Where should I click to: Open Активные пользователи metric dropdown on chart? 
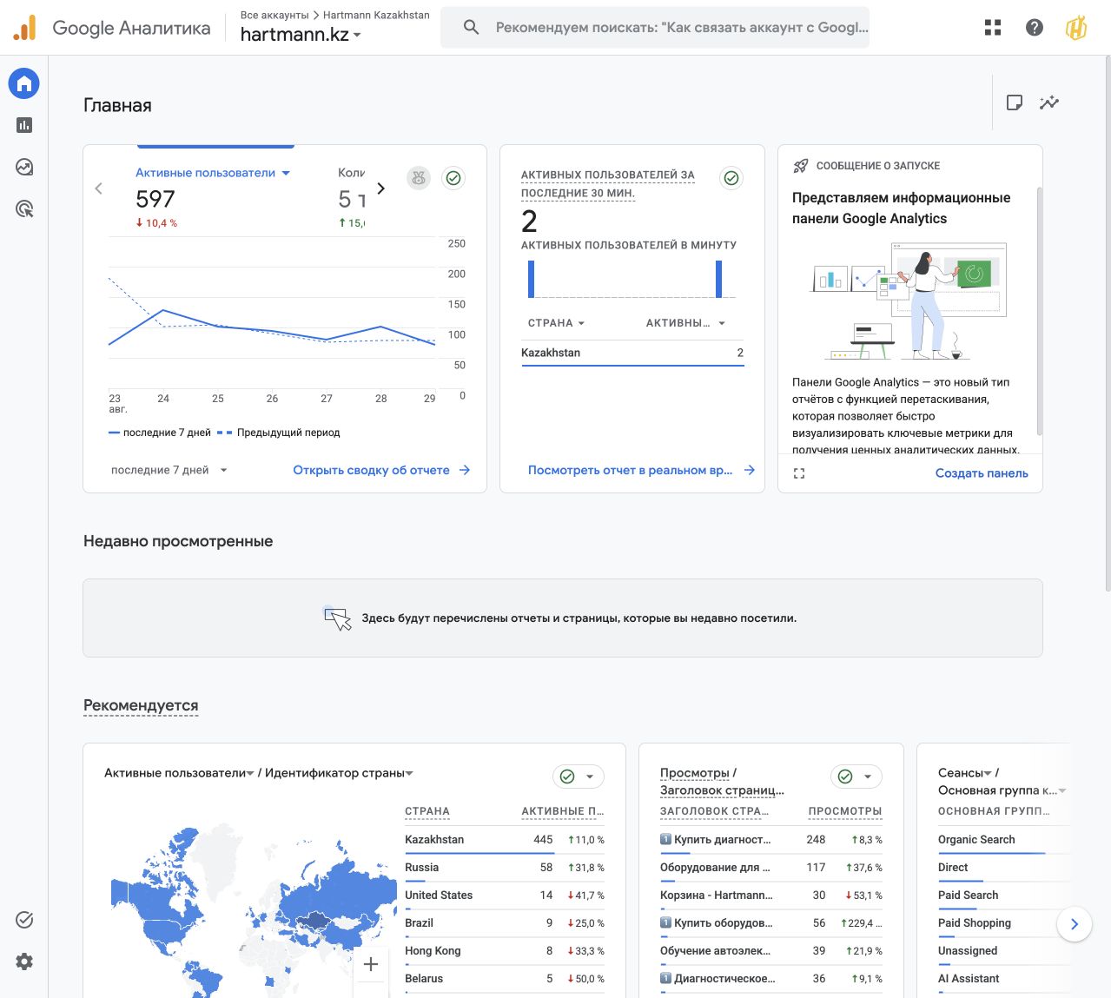click(x=213, y=173)
